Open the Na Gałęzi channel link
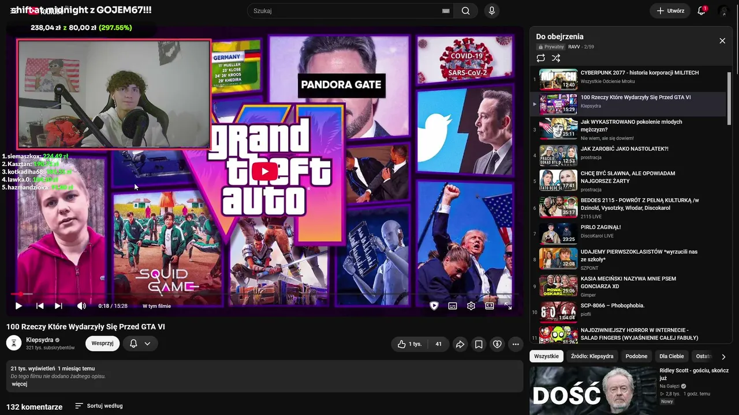Viewport: 739px width, 415px height. [x=670, y=386]
